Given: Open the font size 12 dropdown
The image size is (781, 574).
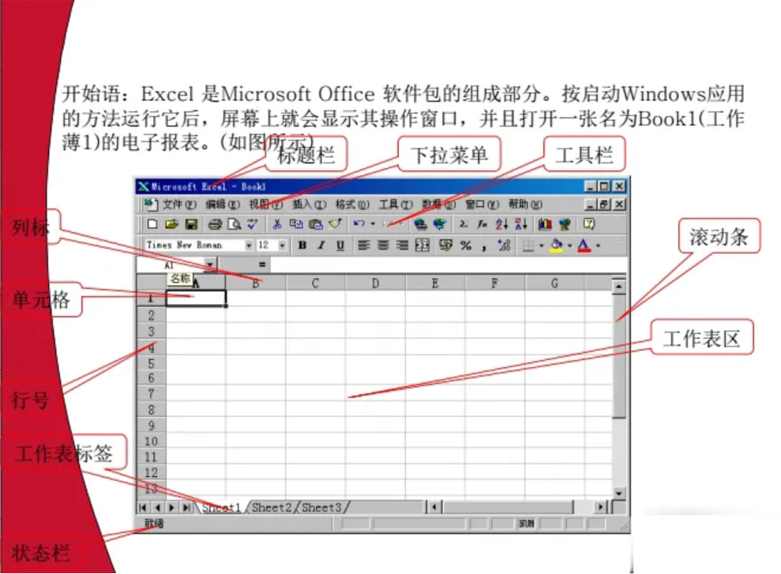Looking at the screenshot, I should tap(282, 246).
